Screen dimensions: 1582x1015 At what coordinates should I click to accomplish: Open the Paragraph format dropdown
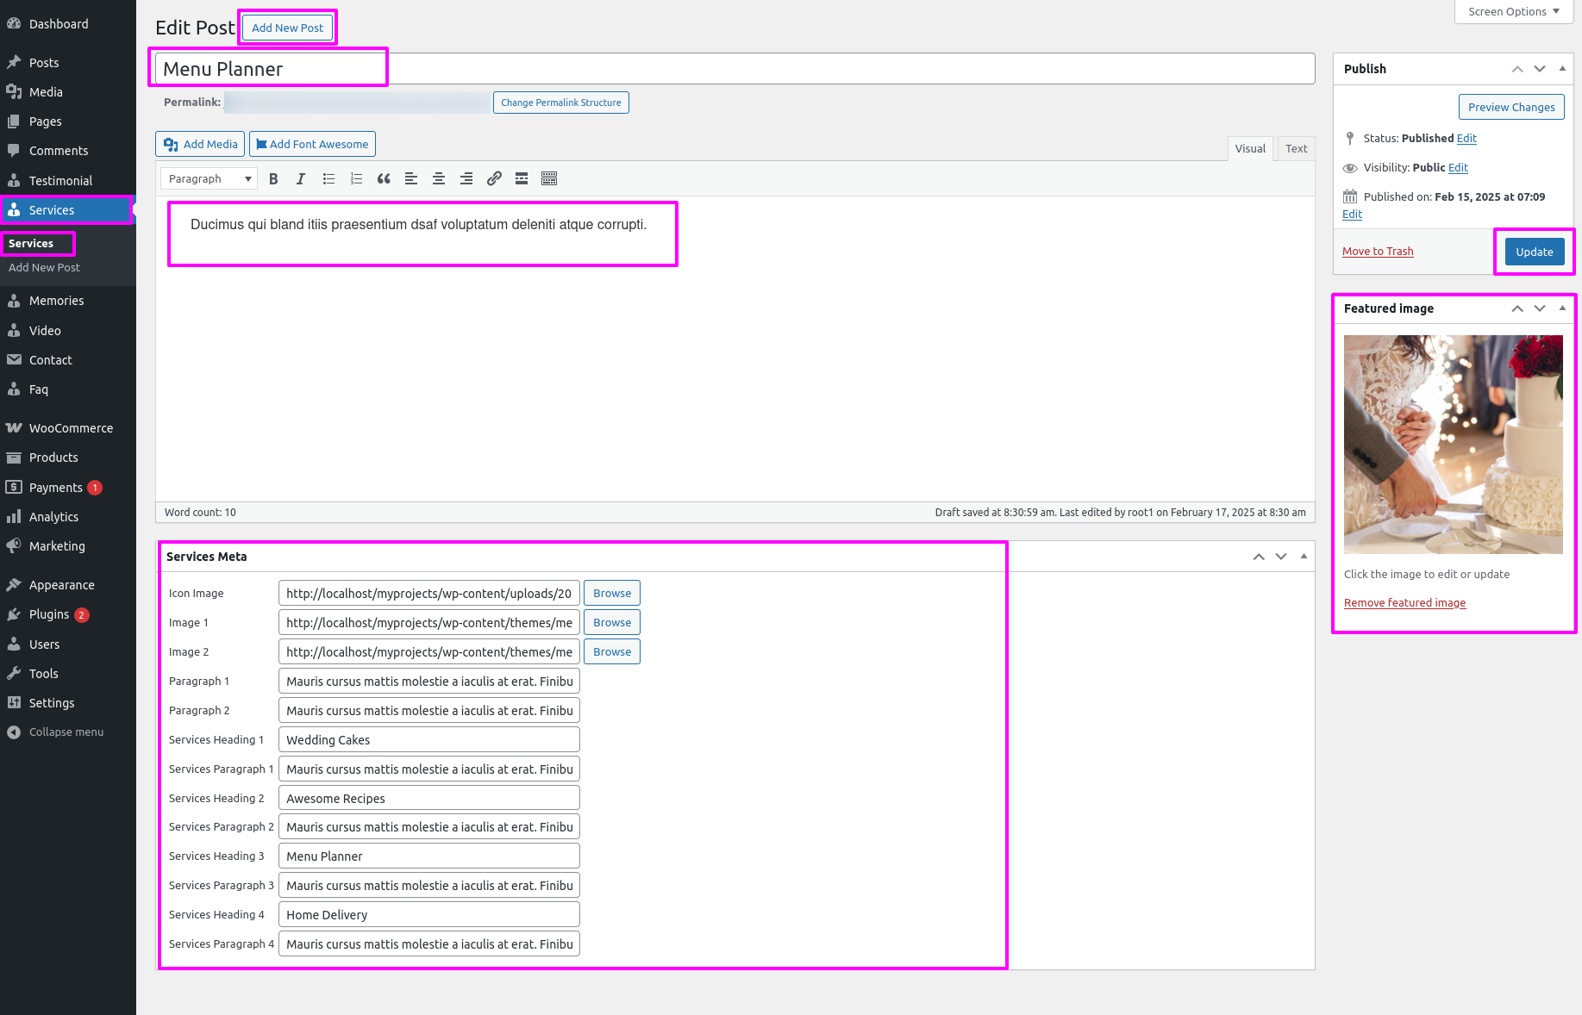point(209,179)
